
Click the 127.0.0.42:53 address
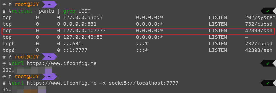[83, 37]
